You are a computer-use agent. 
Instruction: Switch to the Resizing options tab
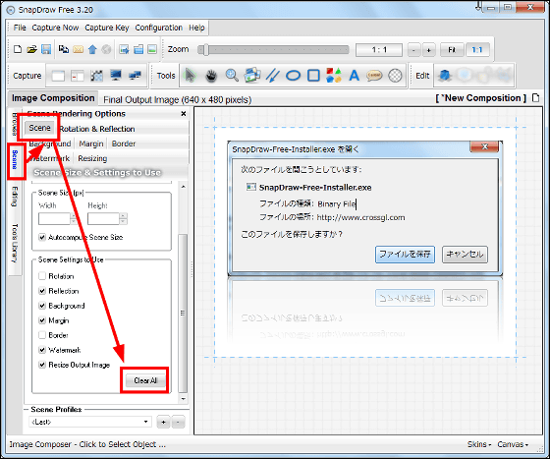[x=92, y=158]
